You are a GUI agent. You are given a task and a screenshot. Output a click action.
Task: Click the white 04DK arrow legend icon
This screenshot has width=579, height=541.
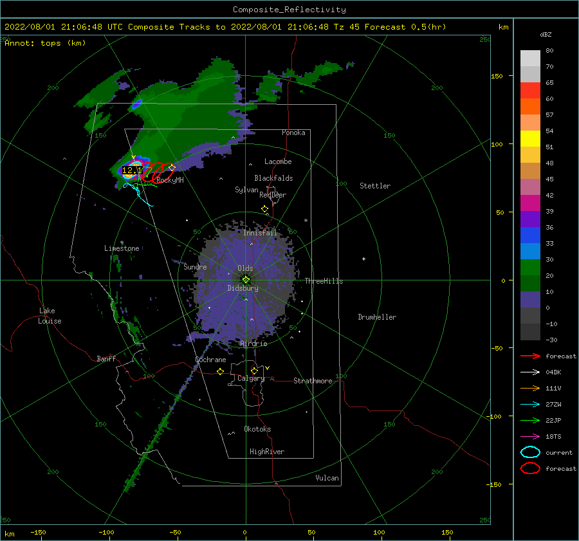tap(530, 372)
